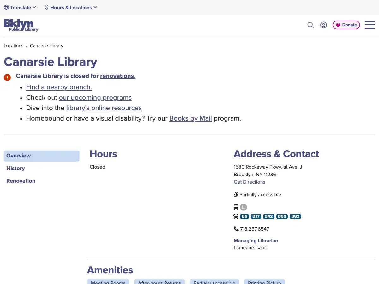Click the bus icon beside B6
The width and height of the screenshot is (379, 284).
(236, 216)
